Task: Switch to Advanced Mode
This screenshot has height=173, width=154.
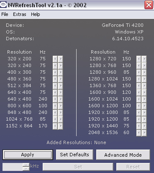Action: [x=123, y=155]
